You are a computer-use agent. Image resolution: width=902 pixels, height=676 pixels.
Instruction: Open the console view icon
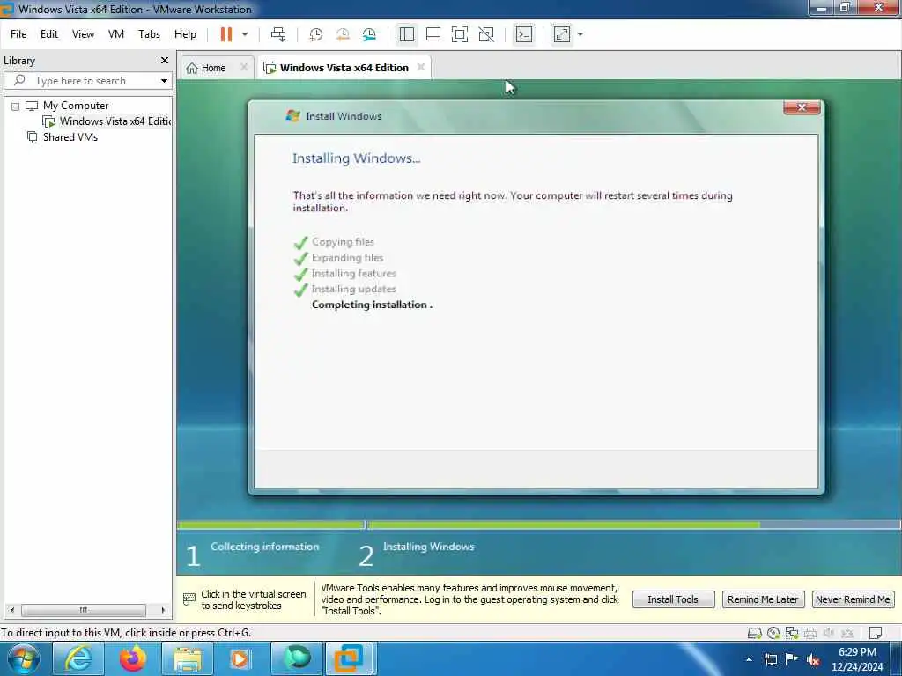tap(523, 34)
